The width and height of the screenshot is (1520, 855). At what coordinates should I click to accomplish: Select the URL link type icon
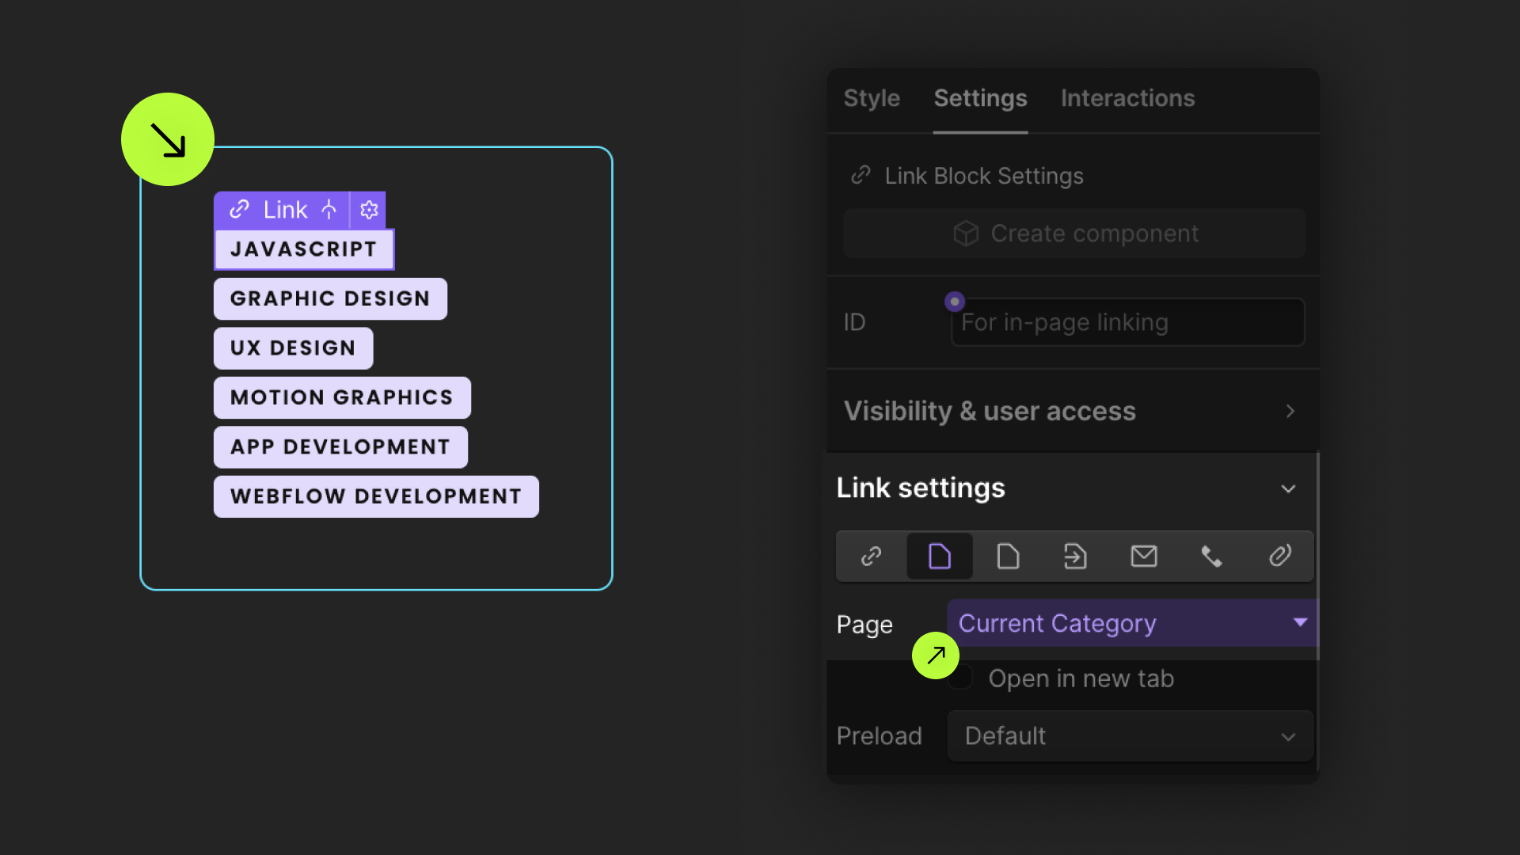pos(871,557)
